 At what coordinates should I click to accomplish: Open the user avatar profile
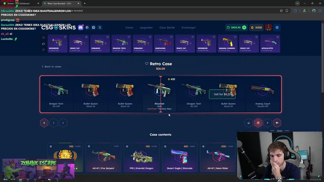pos(268,28)
